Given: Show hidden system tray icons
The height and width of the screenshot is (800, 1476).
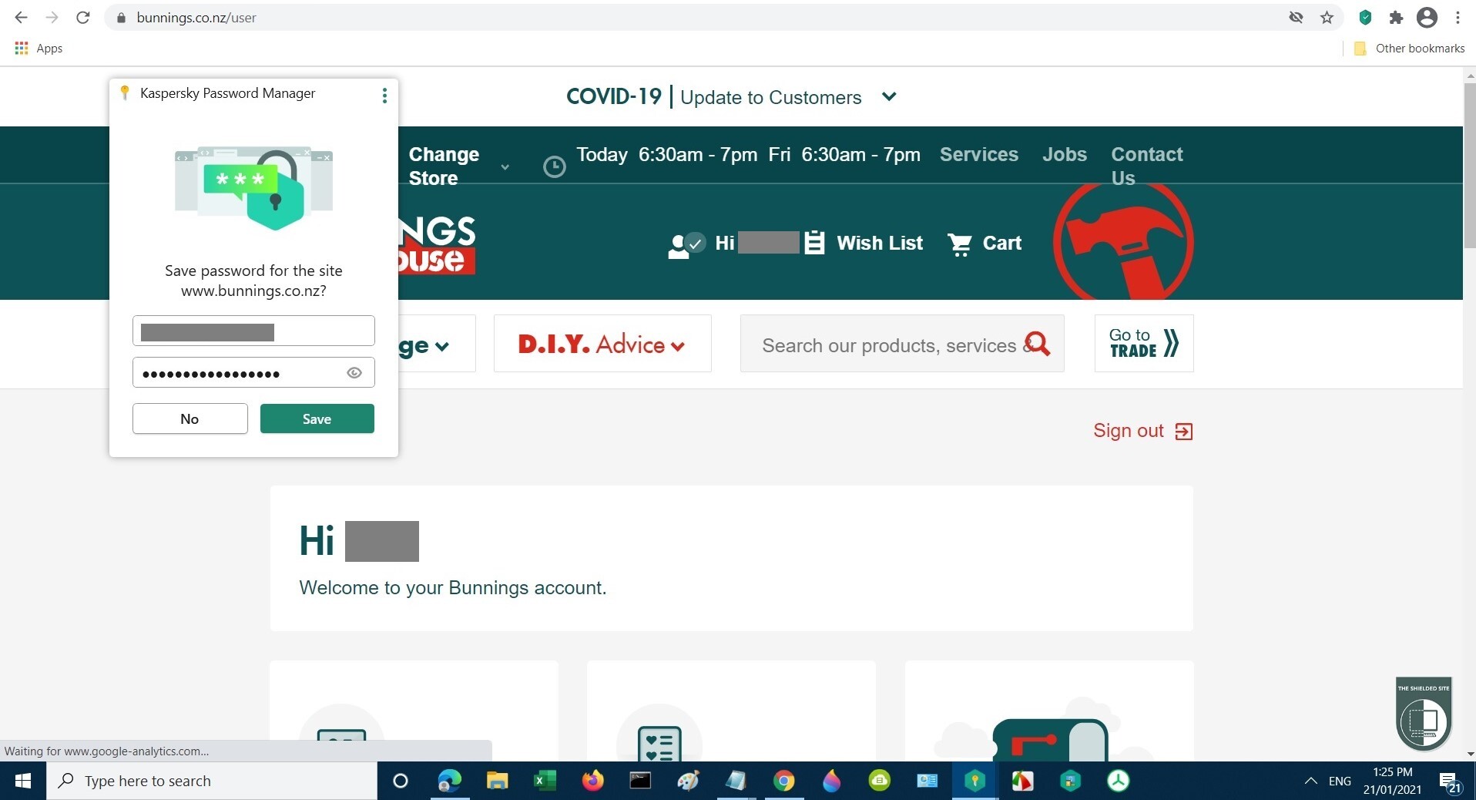Looking at the screenshot, I should [x=1310, y=781].
